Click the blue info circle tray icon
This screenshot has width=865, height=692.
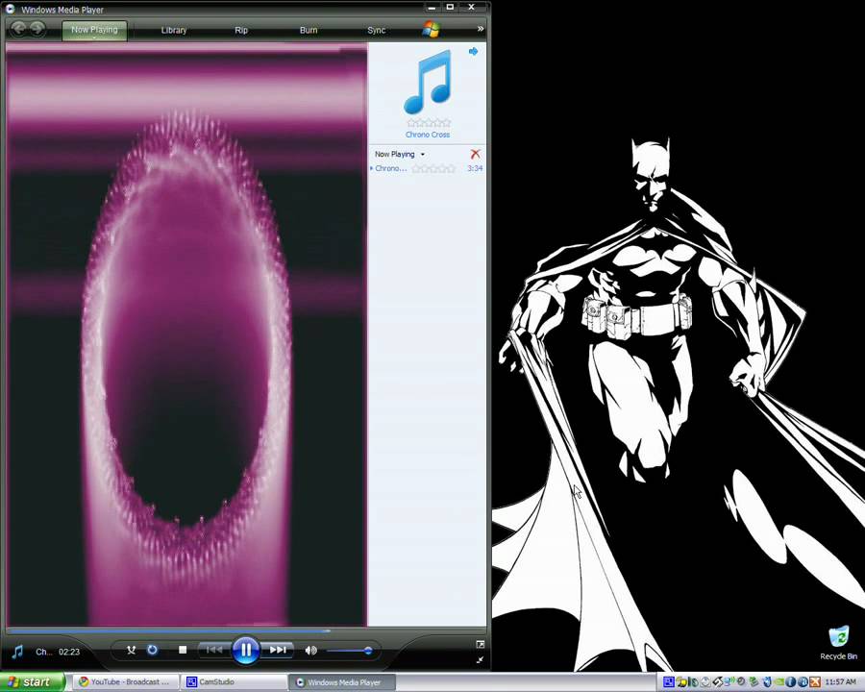(x=791, y=682)
